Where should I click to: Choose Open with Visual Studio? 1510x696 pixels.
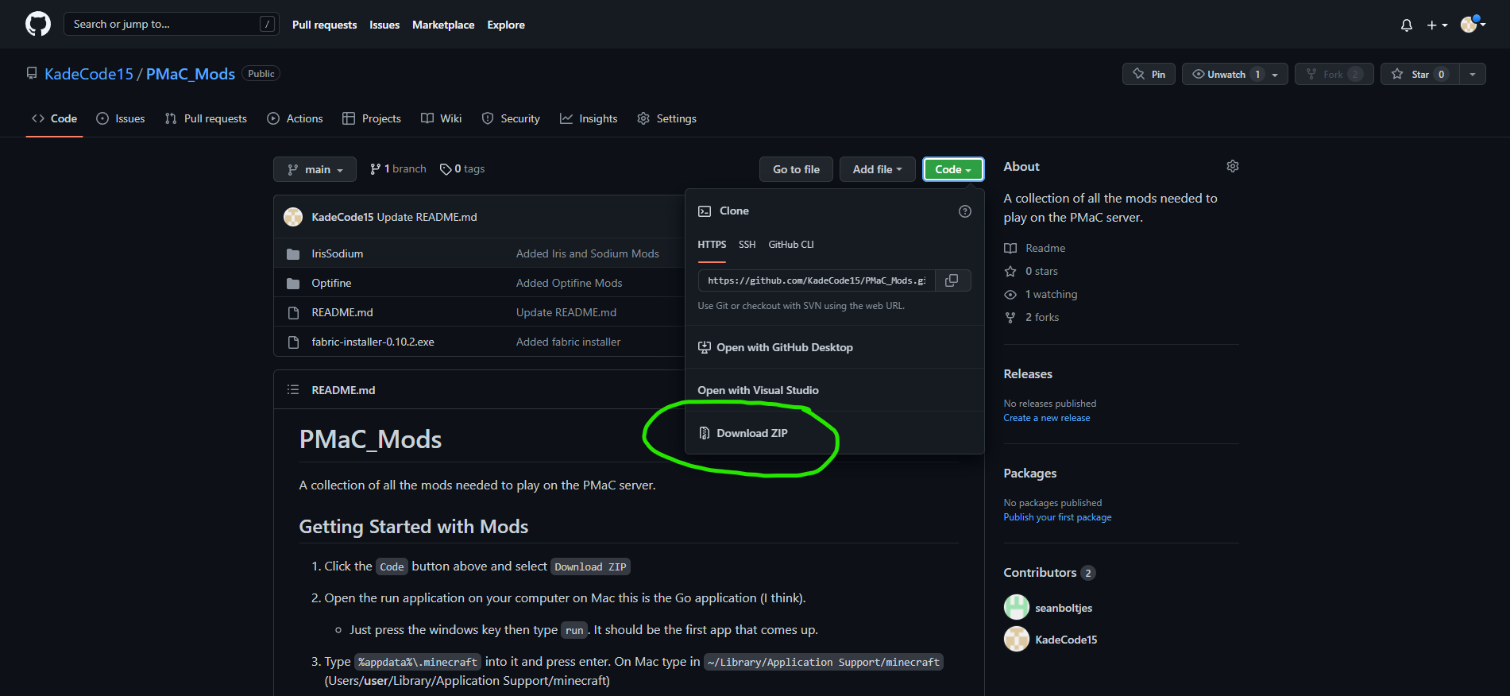pos(834,390)
